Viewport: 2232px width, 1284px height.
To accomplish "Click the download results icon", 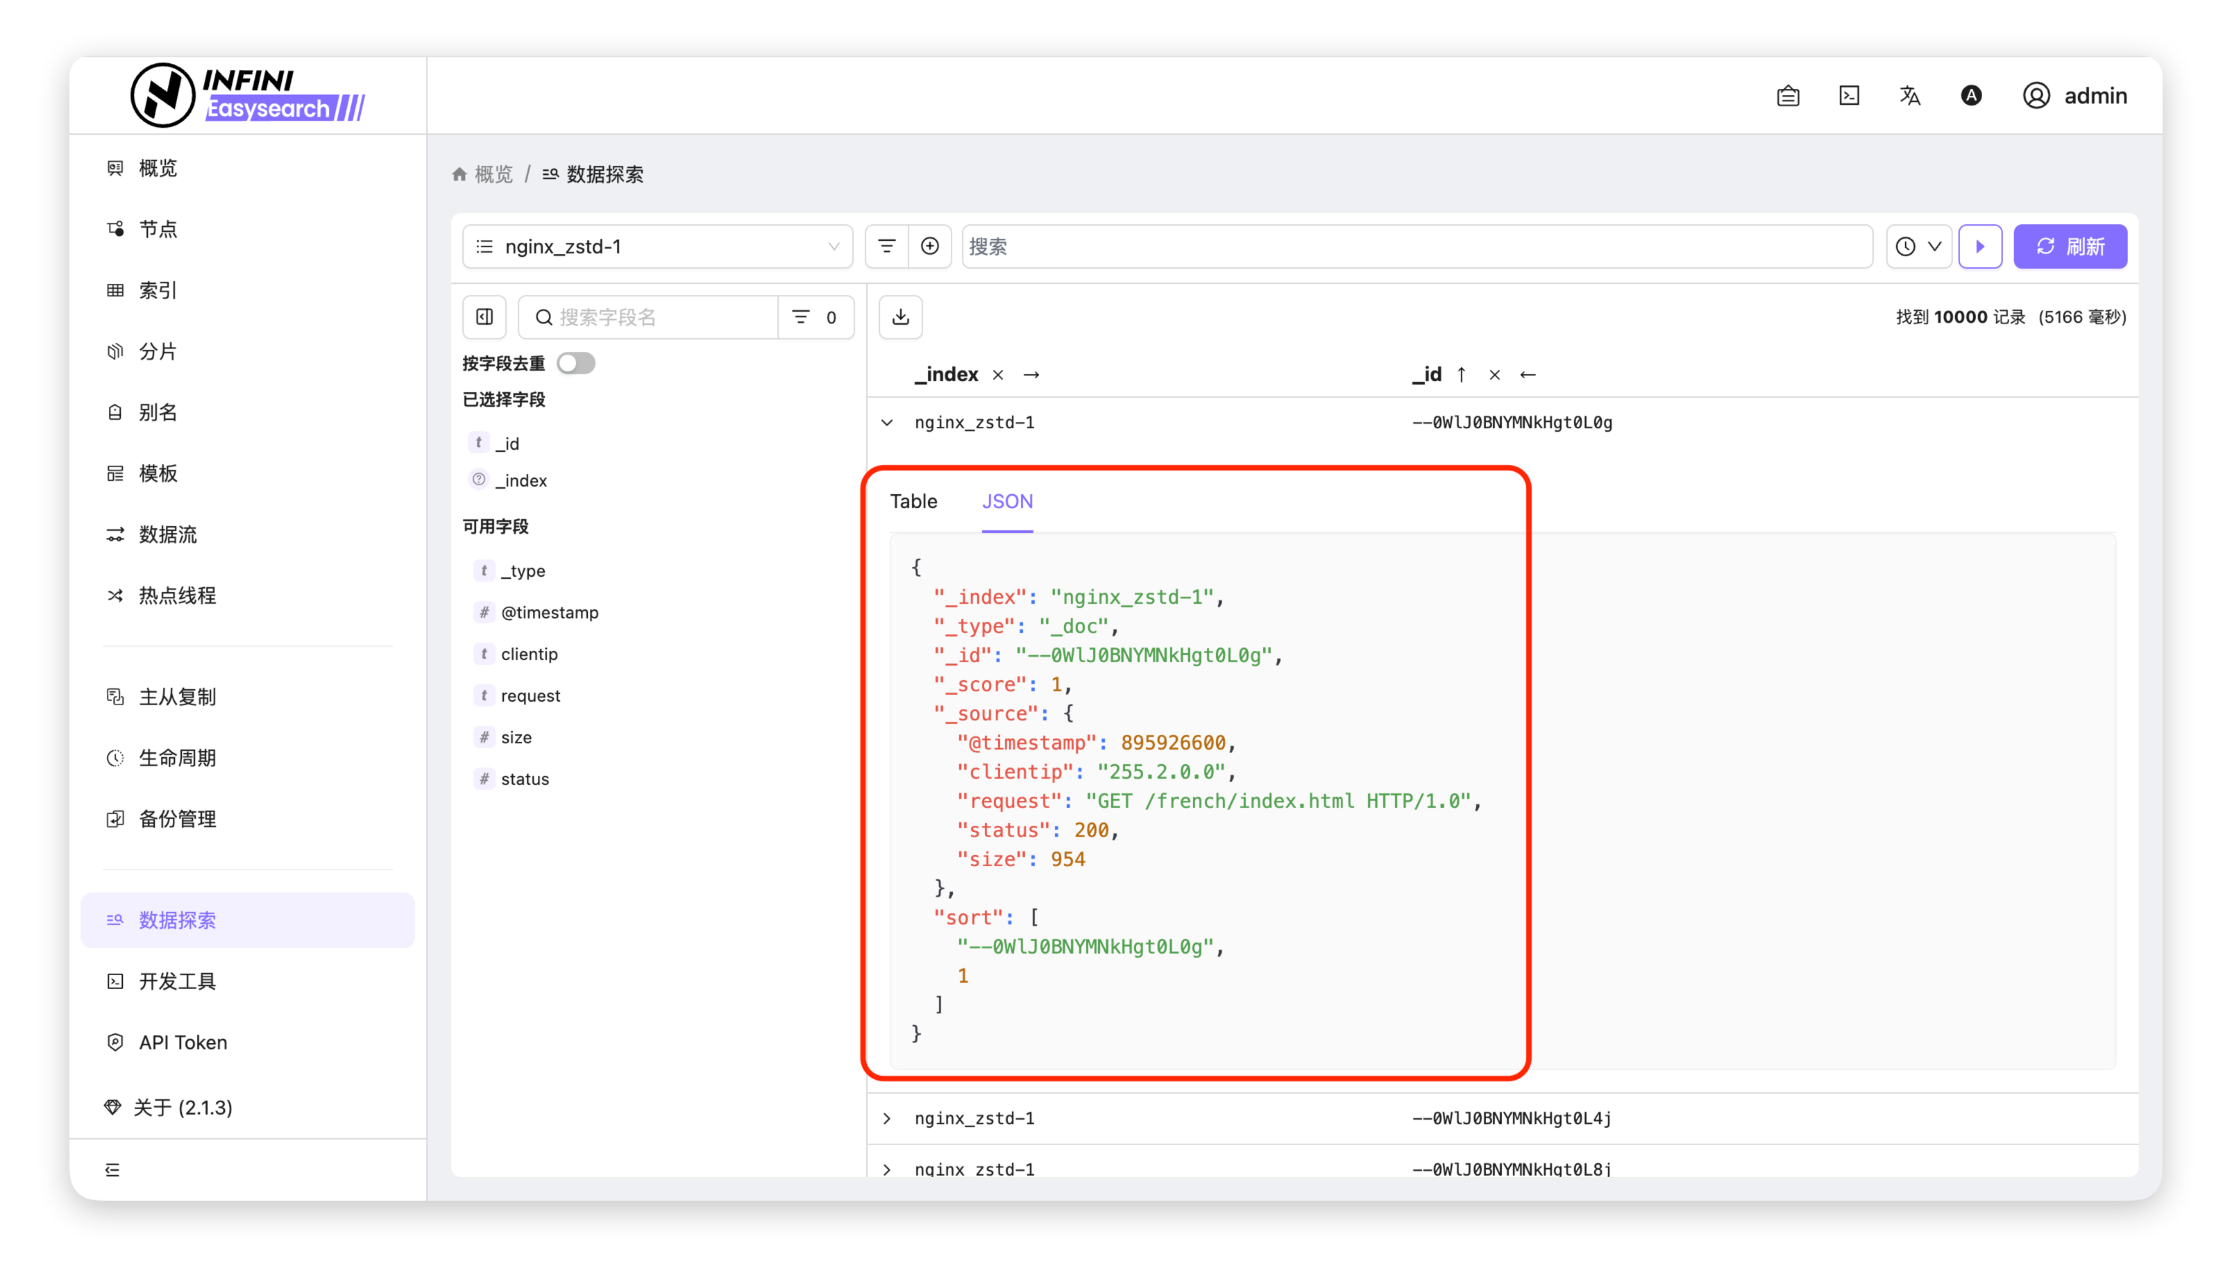I will pos(900,317).
